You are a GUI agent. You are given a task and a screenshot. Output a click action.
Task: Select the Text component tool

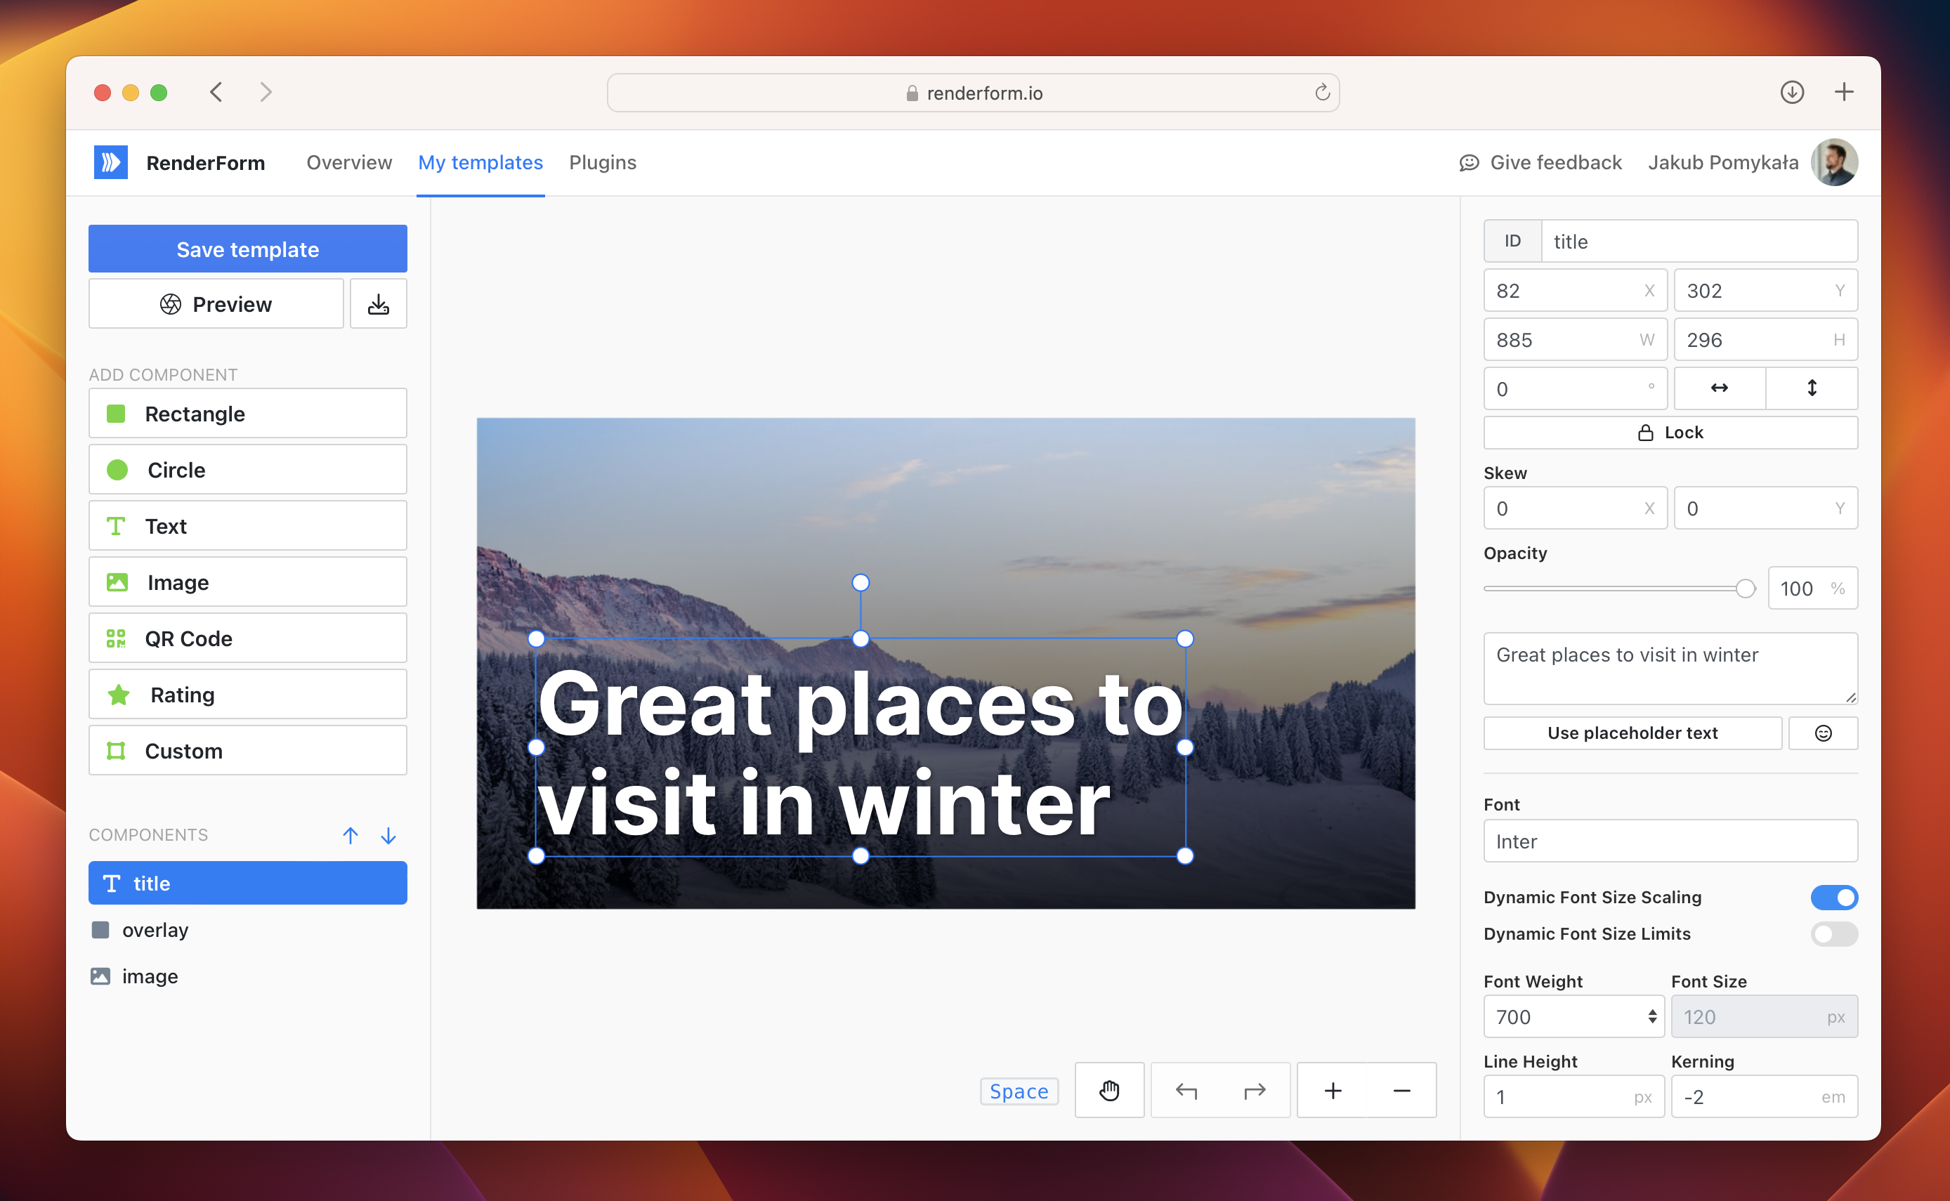248,525
